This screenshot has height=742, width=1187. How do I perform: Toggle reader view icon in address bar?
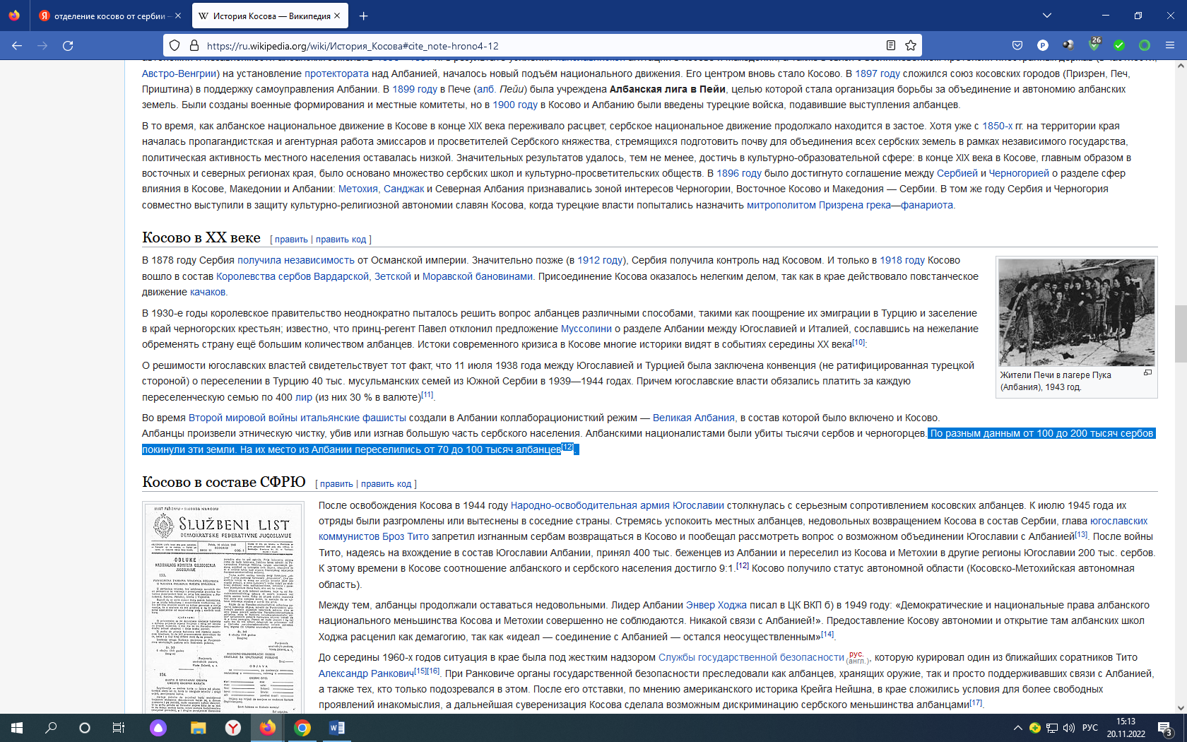tap(891, 45)
